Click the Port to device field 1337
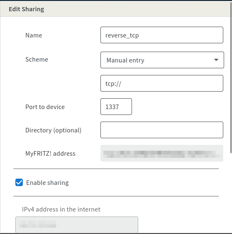The width and height of the screenshot is (232, 234). (x=116, y=107)
